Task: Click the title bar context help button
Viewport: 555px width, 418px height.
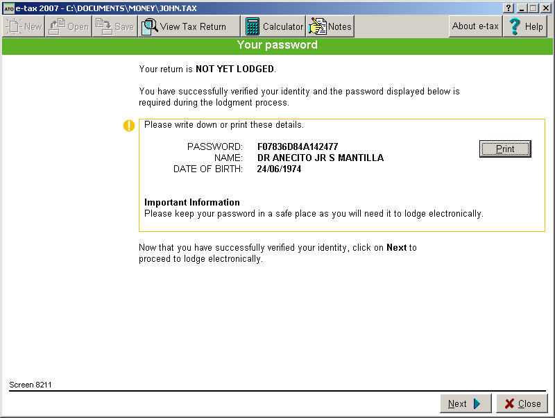Action: click(509, 8)
